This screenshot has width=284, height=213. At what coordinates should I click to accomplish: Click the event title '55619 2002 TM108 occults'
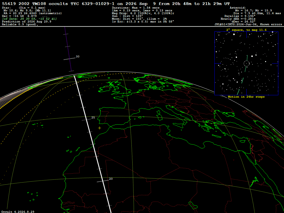(x=35, y=4)
